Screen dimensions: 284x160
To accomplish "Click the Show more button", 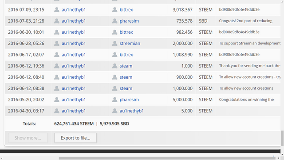I will coord(28,138).
